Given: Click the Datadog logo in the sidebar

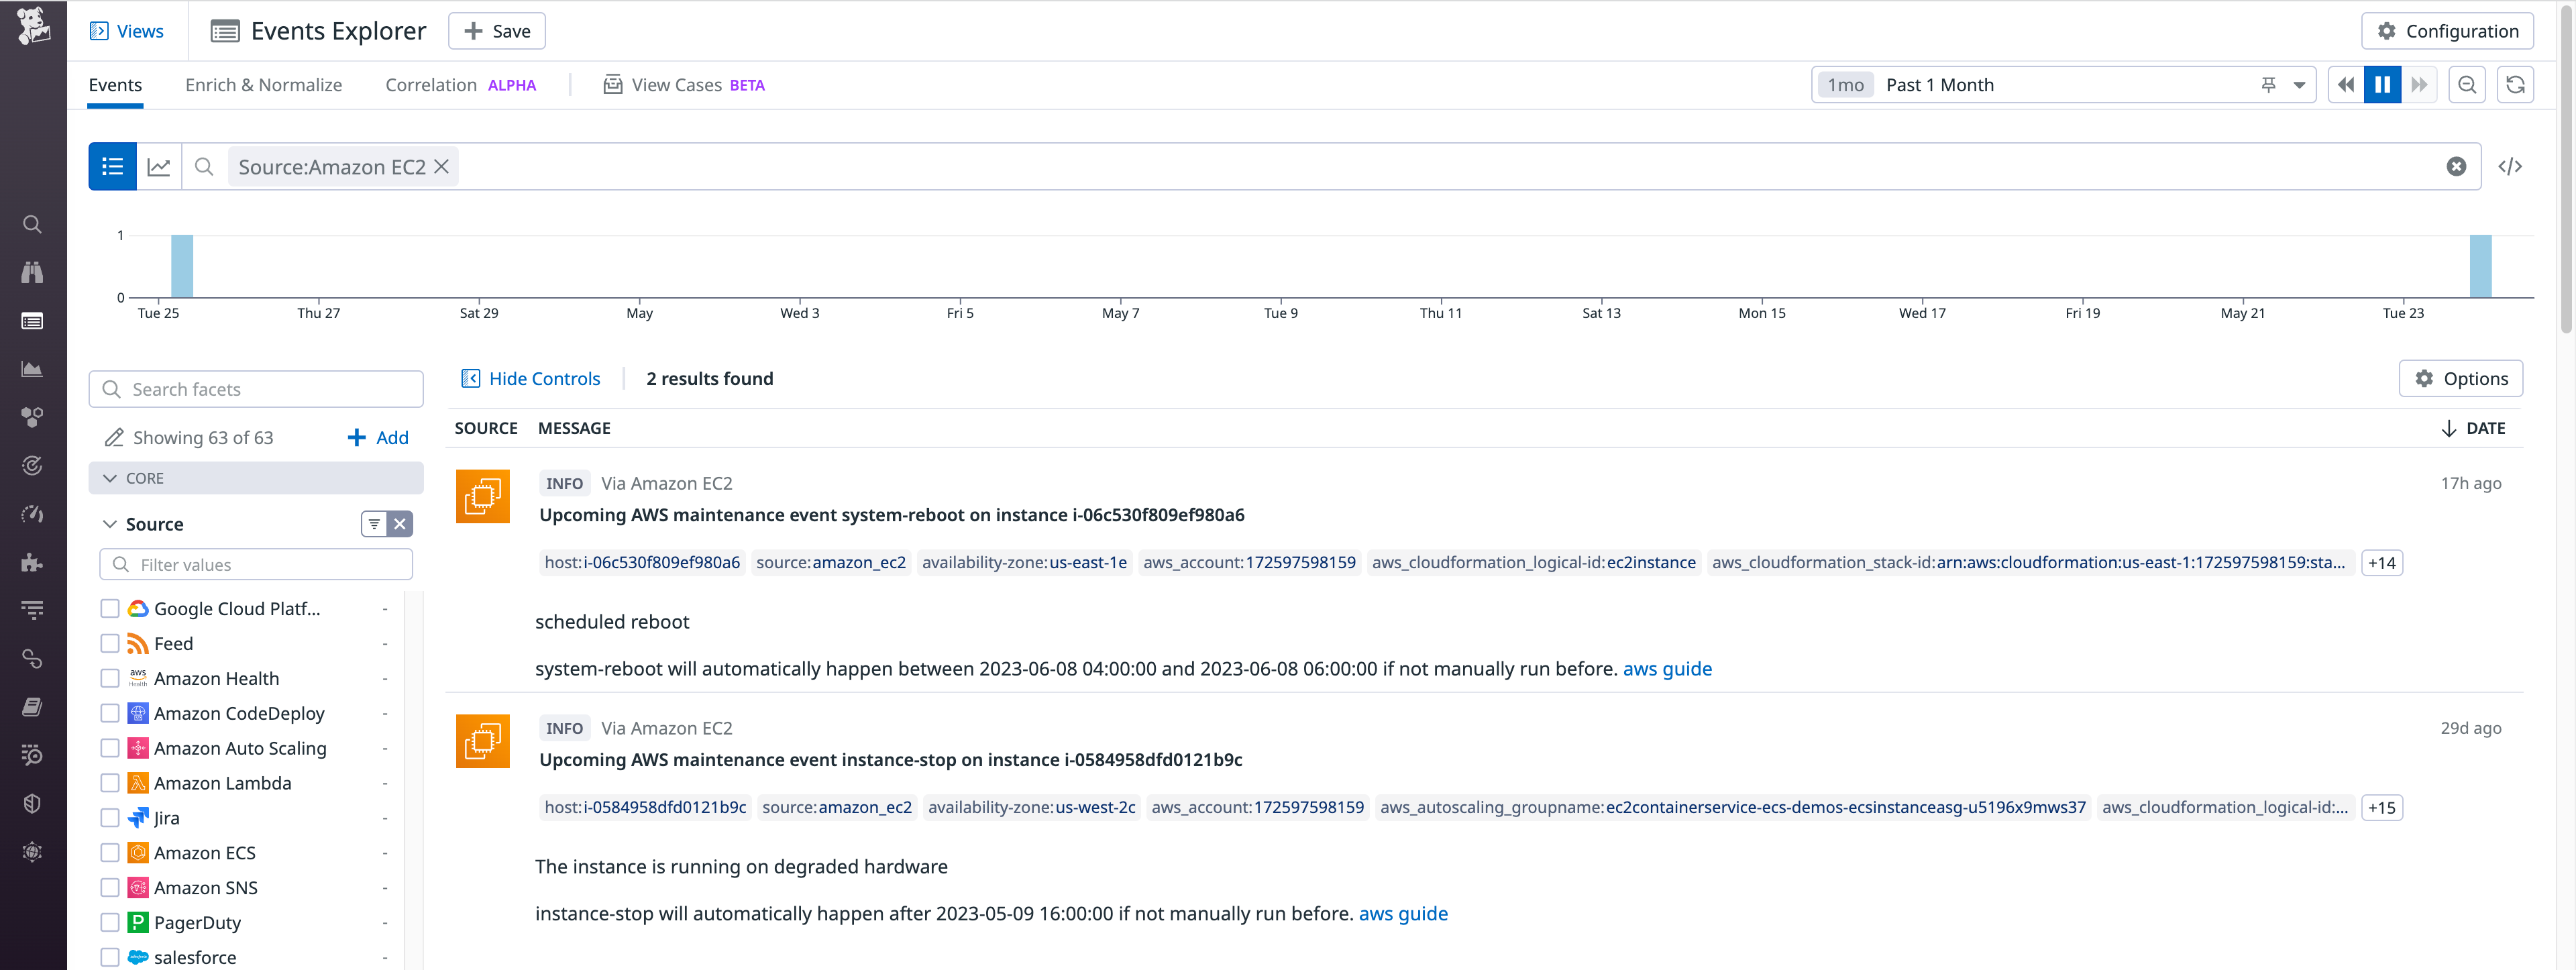Looking at the screenshot, I should (33, 24).
